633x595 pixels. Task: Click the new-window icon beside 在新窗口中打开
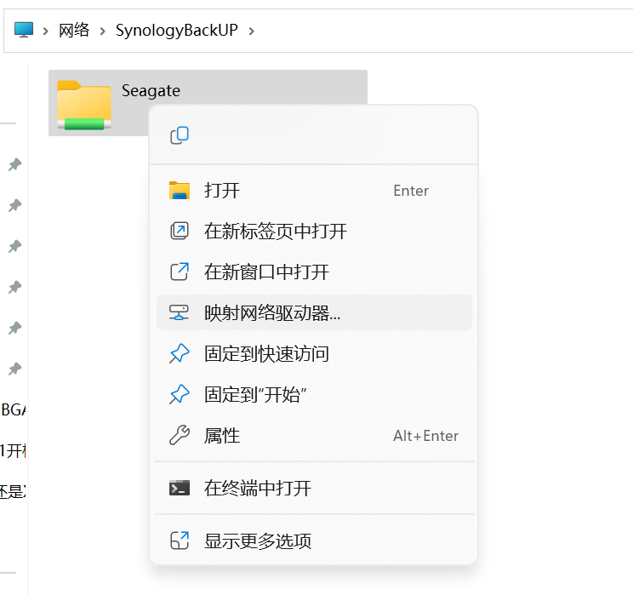coord(180,272)
